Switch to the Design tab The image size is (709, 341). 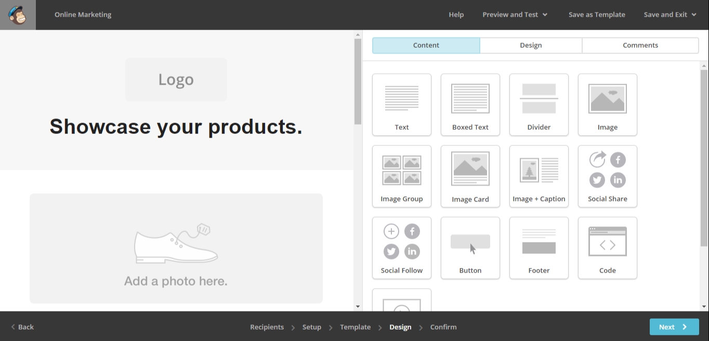pyautogui.click(x=531, y=45)
